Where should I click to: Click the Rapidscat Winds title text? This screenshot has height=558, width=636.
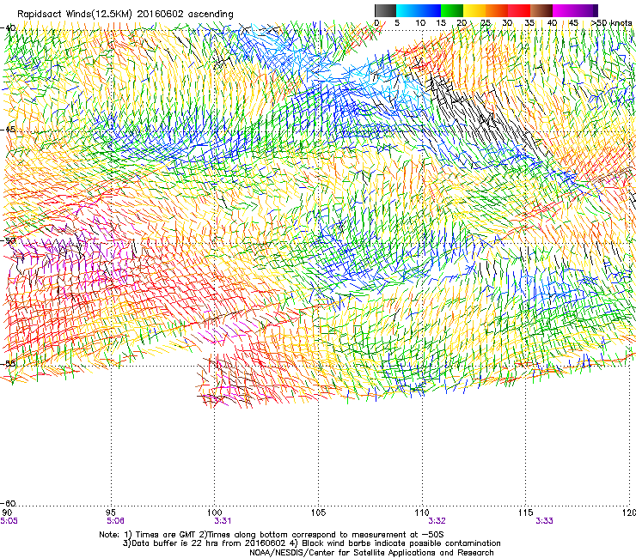[125, 15]
